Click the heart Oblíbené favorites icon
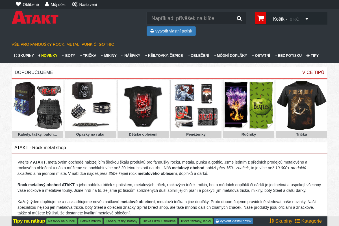This screenshot has width=339, height=226. click(18, 4)
